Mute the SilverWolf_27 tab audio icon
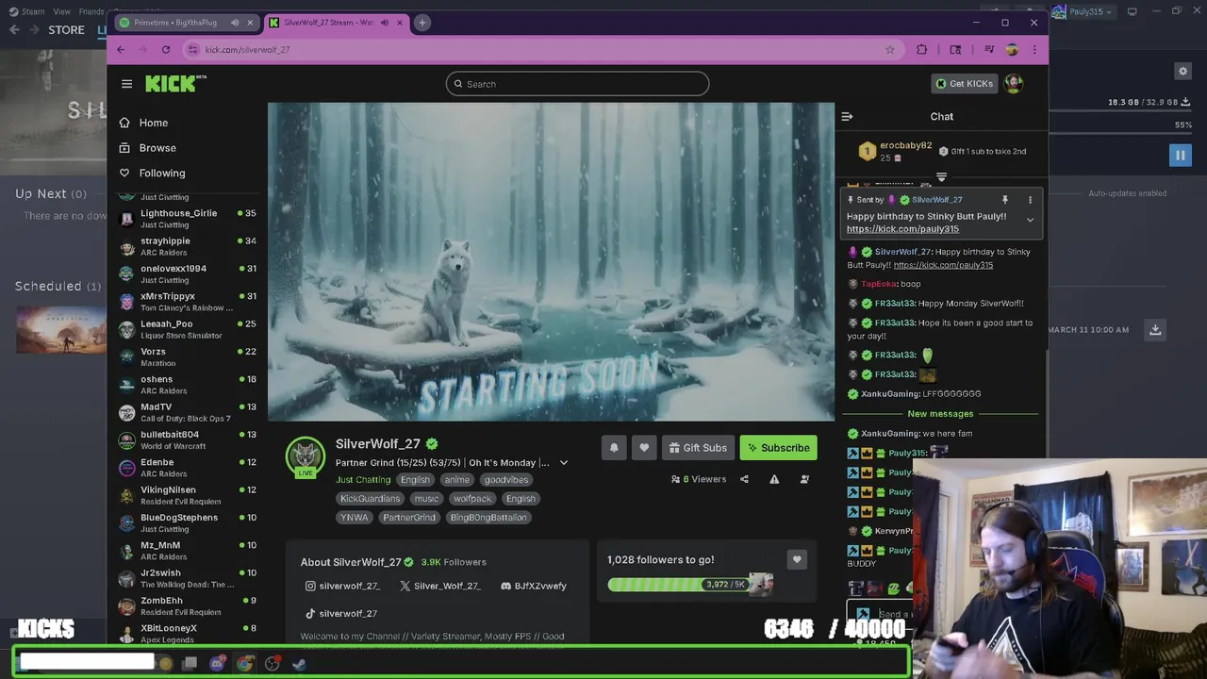Image resolution: width=1207 pixels, height=679 pixels. [384, 23]
